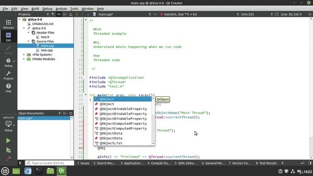Close the Open Documents panel
The image size is (313, 176).
click(x=70, y=113)
